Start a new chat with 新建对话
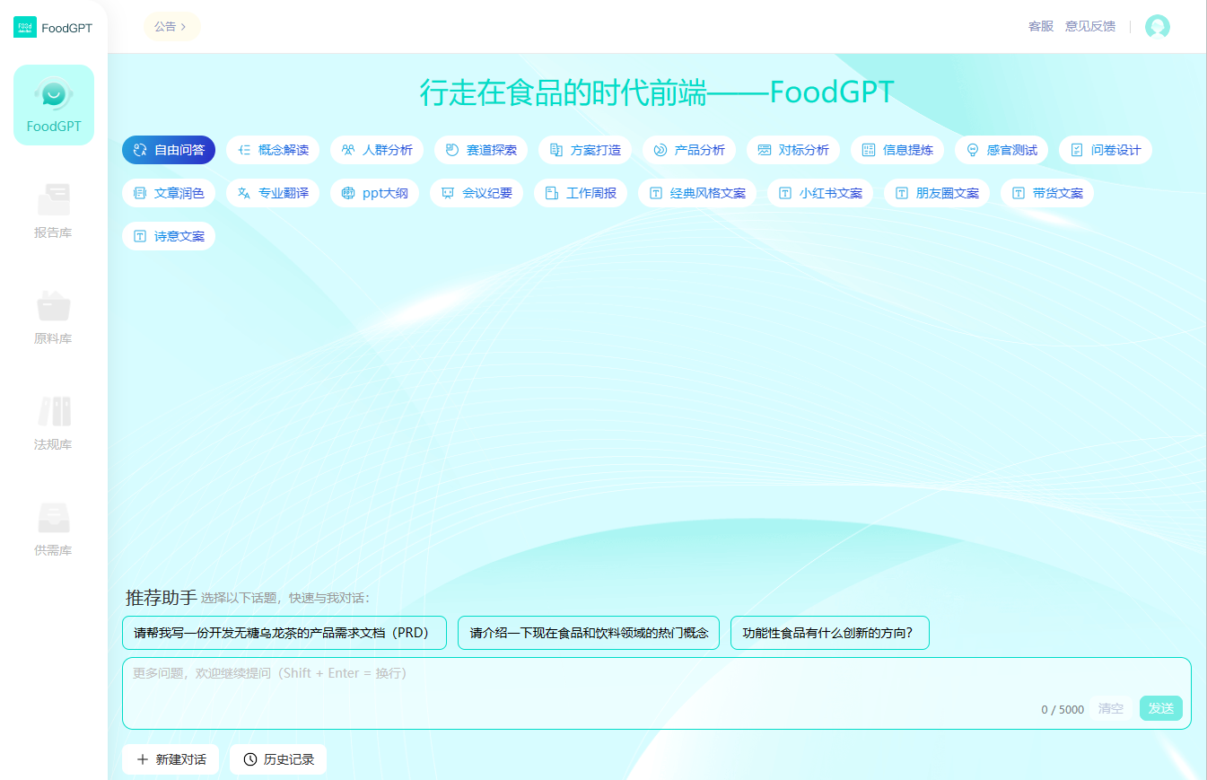This screenshot has height=780, width=1207. tap(171, 759)
